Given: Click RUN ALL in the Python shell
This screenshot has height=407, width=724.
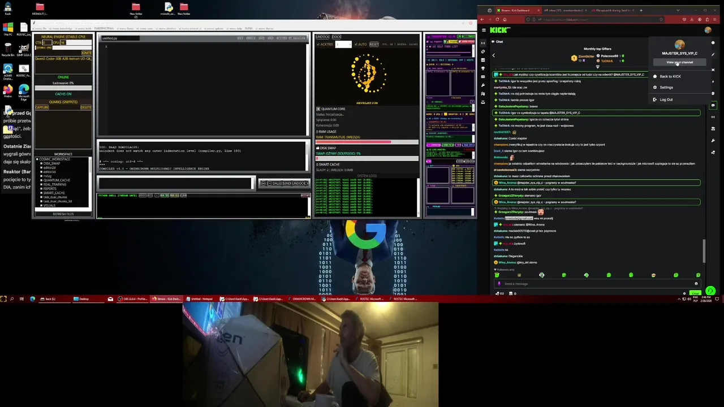Looking at the screenshot, I should tap(175, 196).
